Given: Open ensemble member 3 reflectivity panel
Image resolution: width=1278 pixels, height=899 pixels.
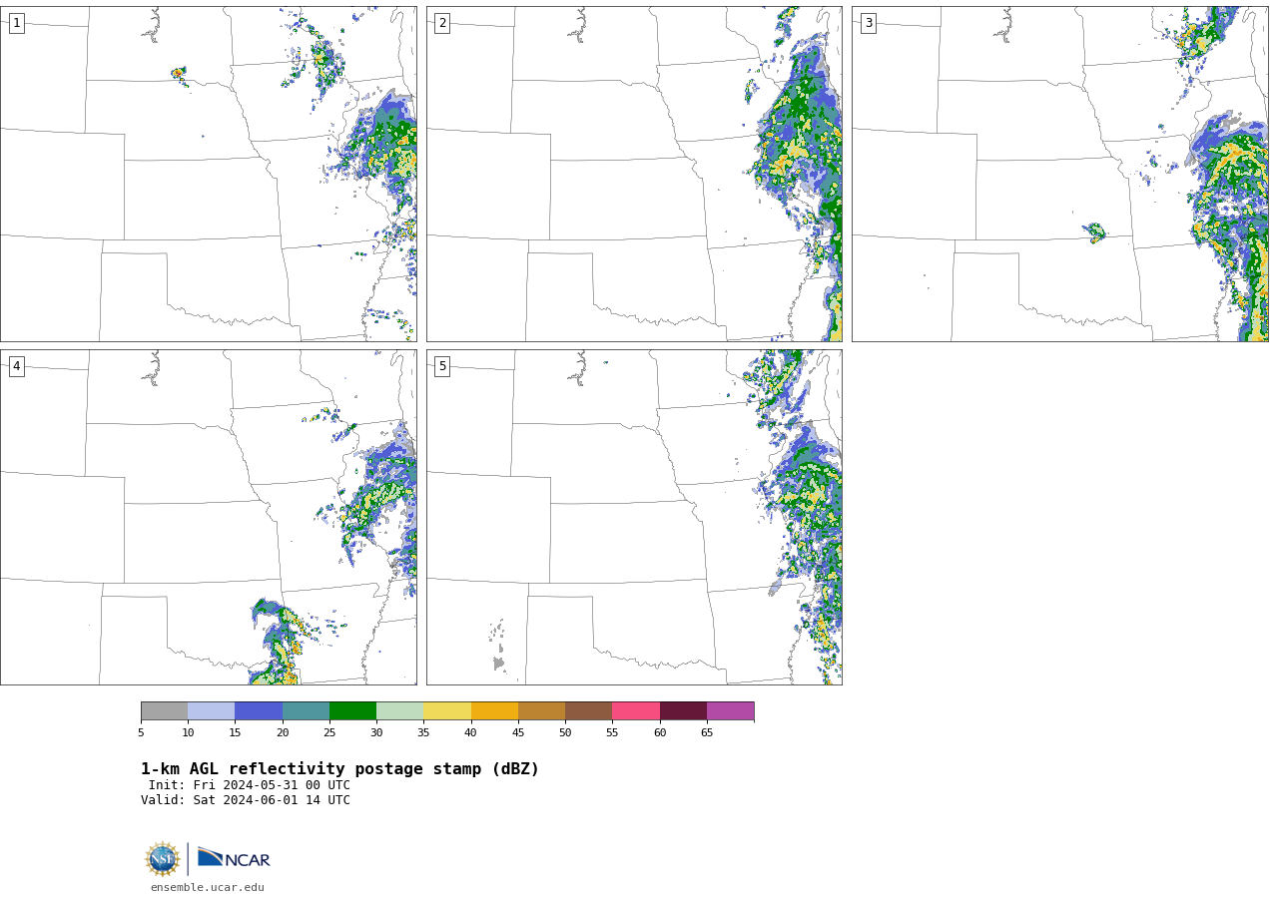Looking at the screenshot, I should (x=1059, y=174).
